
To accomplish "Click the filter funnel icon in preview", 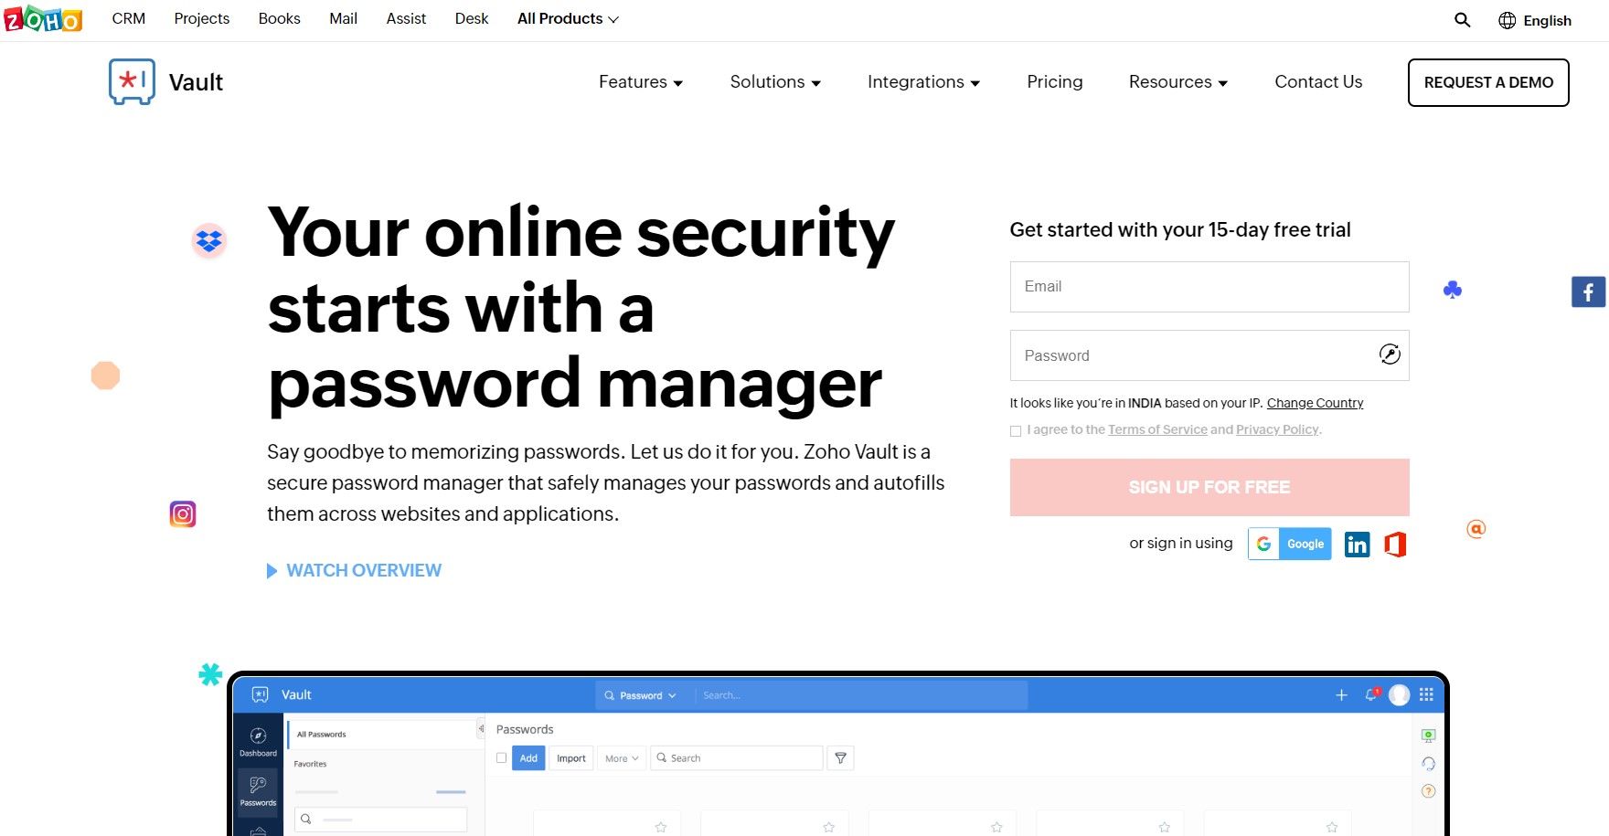I will [x=840, y=758].
